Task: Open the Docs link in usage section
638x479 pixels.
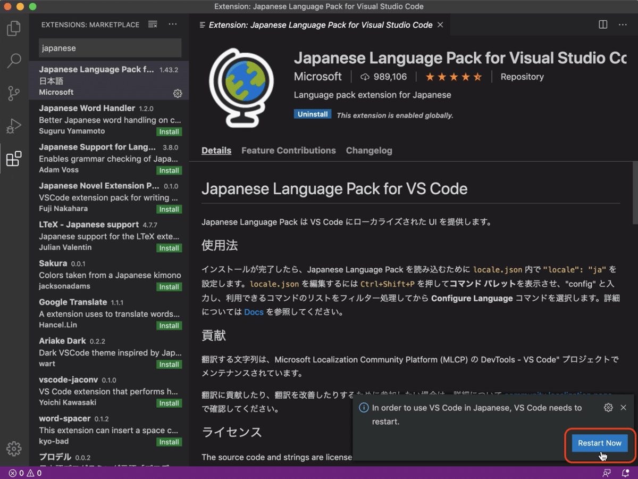Action: pos(254,312)
